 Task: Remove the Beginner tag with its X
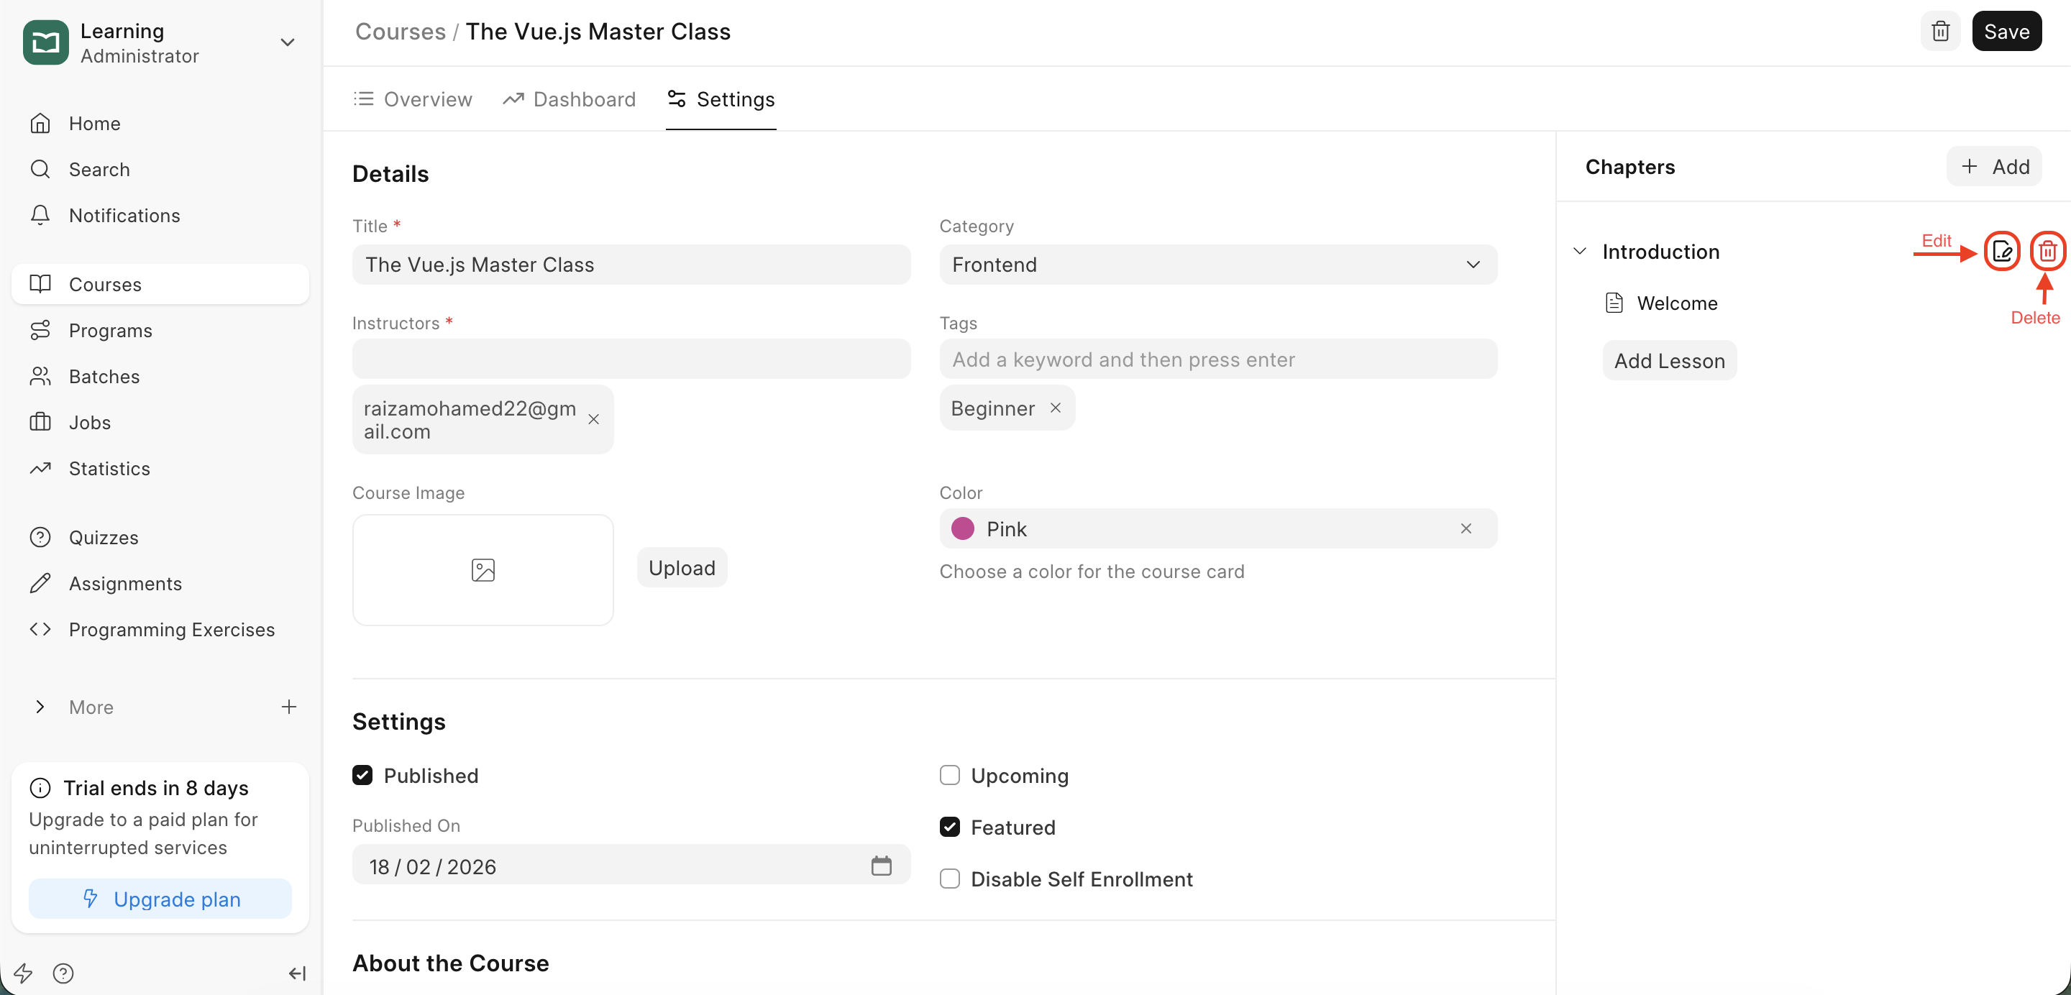pos(1055,408)
